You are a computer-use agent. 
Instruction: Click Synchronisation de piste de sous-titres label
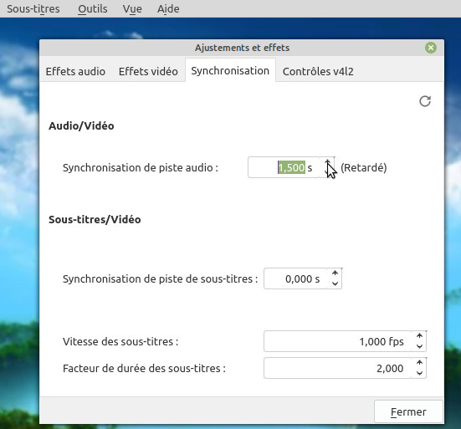[x=161, y=278]
